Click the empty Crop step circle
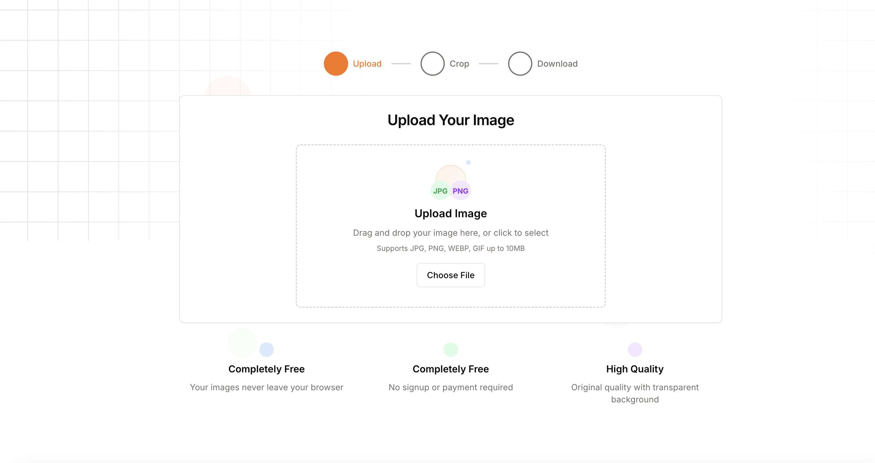875x463 pixels. pos(432,64)
